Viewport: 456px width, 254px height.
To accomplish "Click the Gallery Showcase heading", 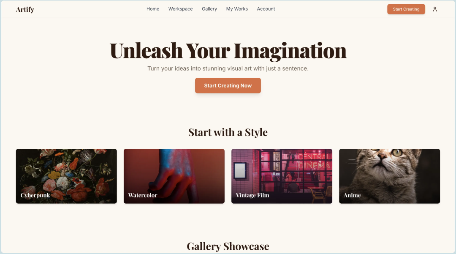I will 228,246.
